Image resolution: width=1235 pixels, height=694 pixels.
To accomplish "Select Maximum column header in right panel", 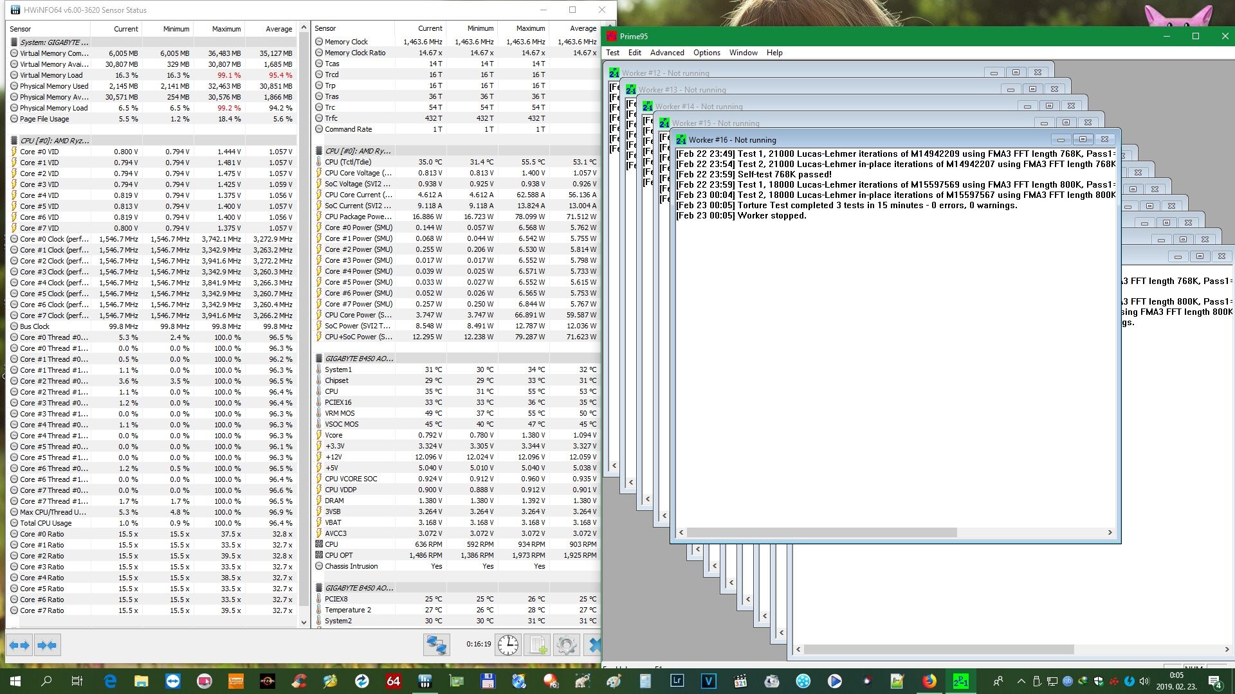I will pos(523,28).
